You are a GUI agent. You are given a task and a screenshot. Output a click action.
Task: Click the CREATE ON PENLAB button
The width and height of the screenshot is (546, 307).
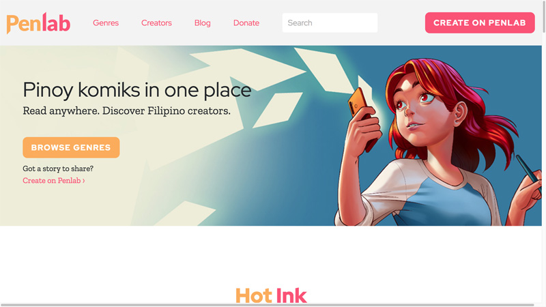click(x=480, y=23)
